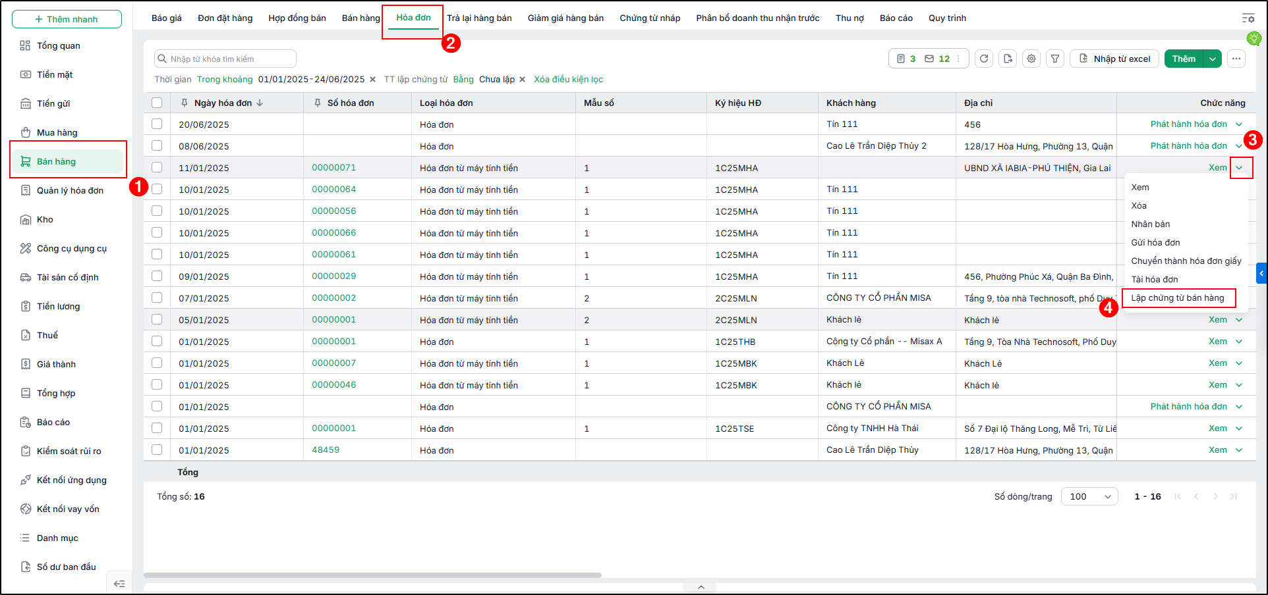
Task: Click the green lightbulb tips icon
Action: click(x=1254, y=39)
